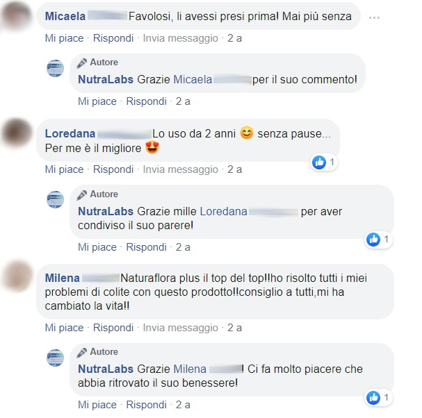Open Loredana's blurred profile avatar
Viewport: 422px width, 418px height.
point(17,133)
